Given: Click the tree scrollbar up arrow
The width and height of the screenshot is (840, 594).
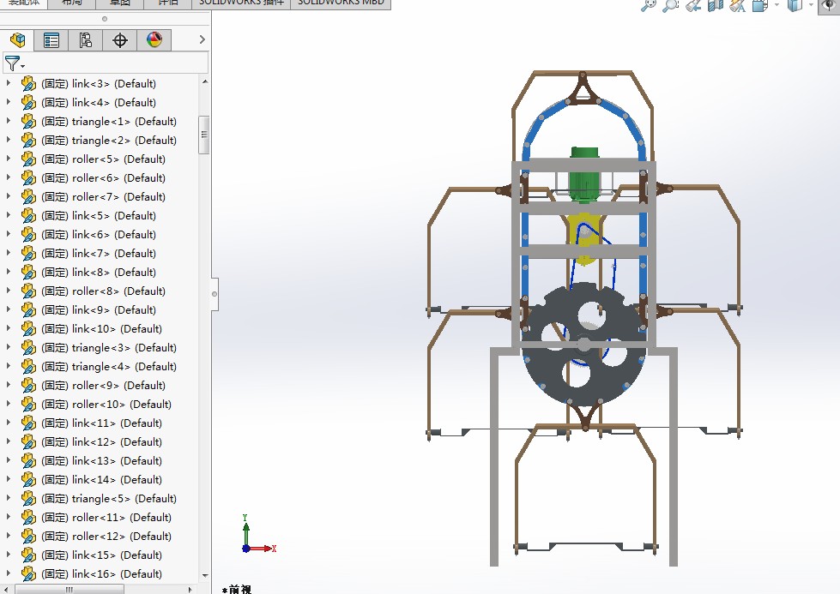Looking at the screenshot, I should point(205,82).
